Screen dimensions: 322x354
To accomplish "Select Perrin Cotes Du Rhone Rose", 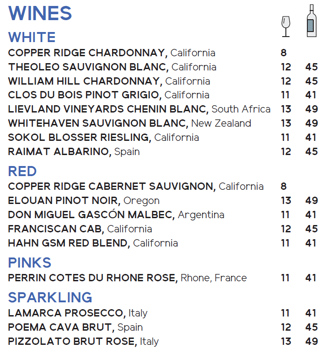I will [x=92, y=278].
